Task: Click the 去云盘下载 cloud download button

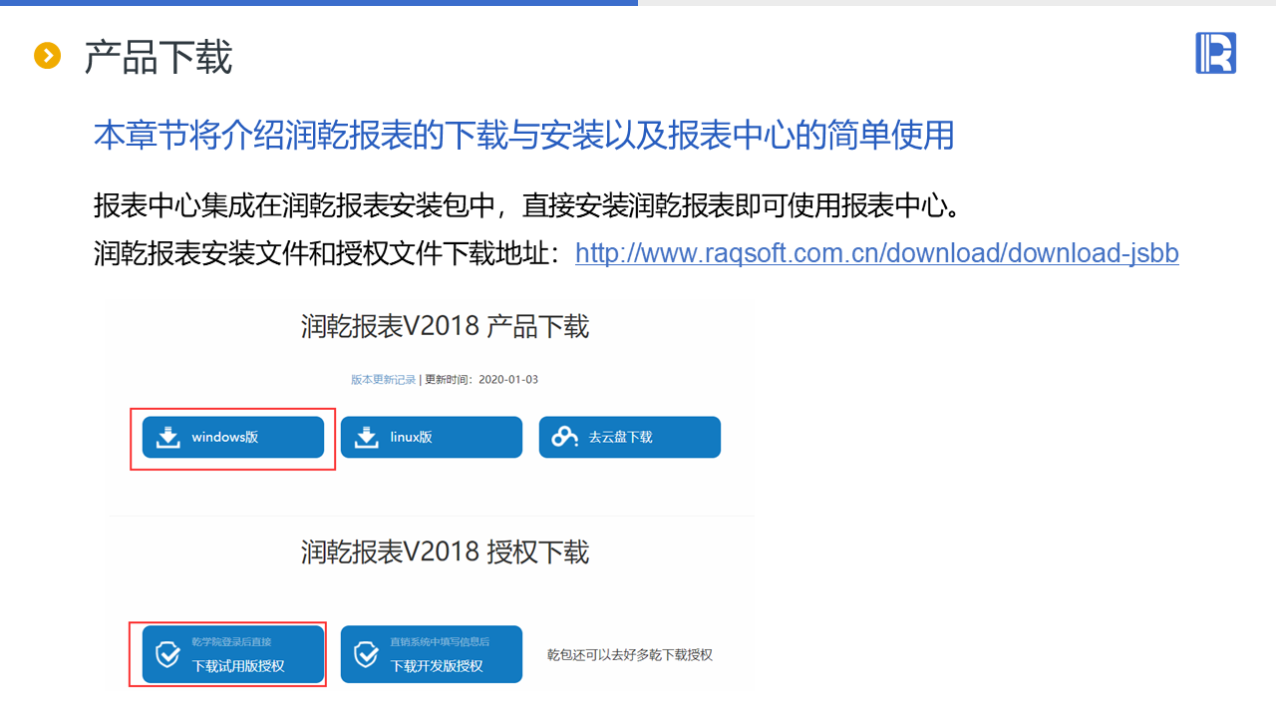Action: [x=629, y=436]
